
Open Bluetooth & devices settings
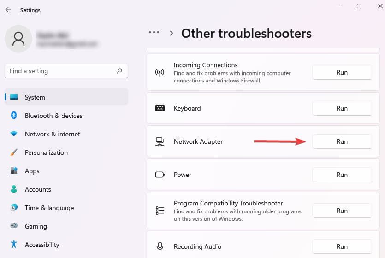pyautogui.click(x=66, y=116)
